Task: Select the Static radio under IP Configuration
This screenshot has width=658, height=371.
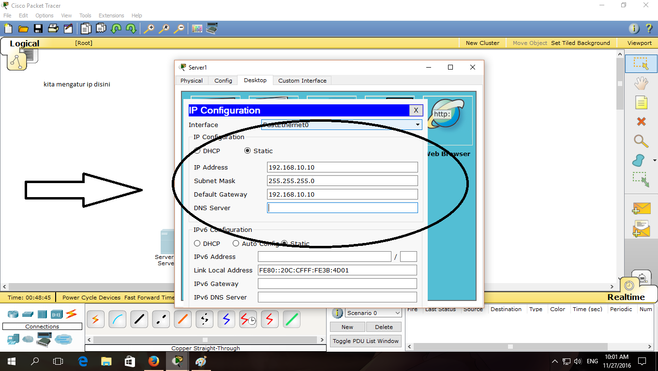Action: coord(248,151)
